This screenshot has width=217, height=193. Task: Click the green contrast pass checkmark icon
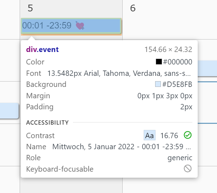pos(188,135)
